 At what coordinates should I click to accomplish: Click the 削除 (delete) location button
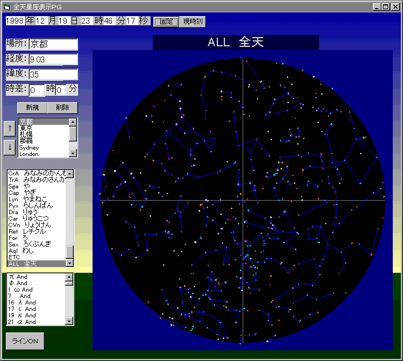(62, 108)
